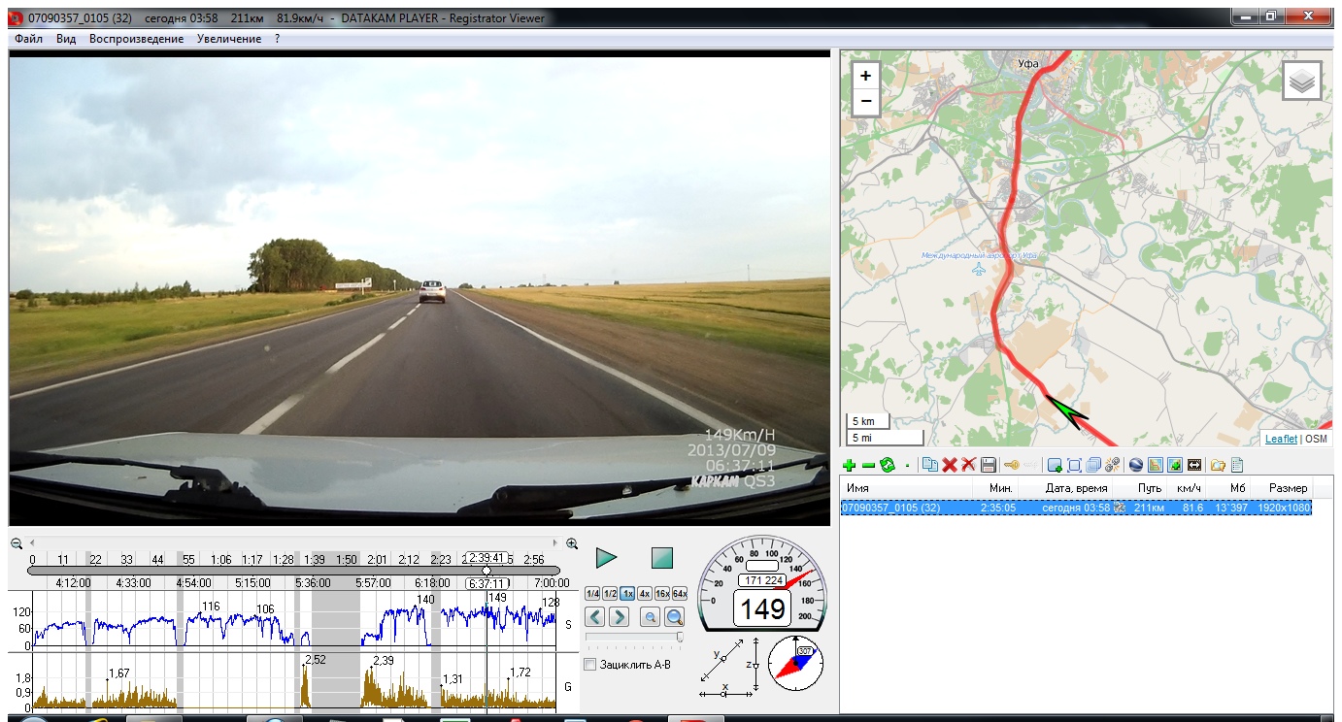
Task: Click the map zoom-in plus button
Action: pos(865,76)
